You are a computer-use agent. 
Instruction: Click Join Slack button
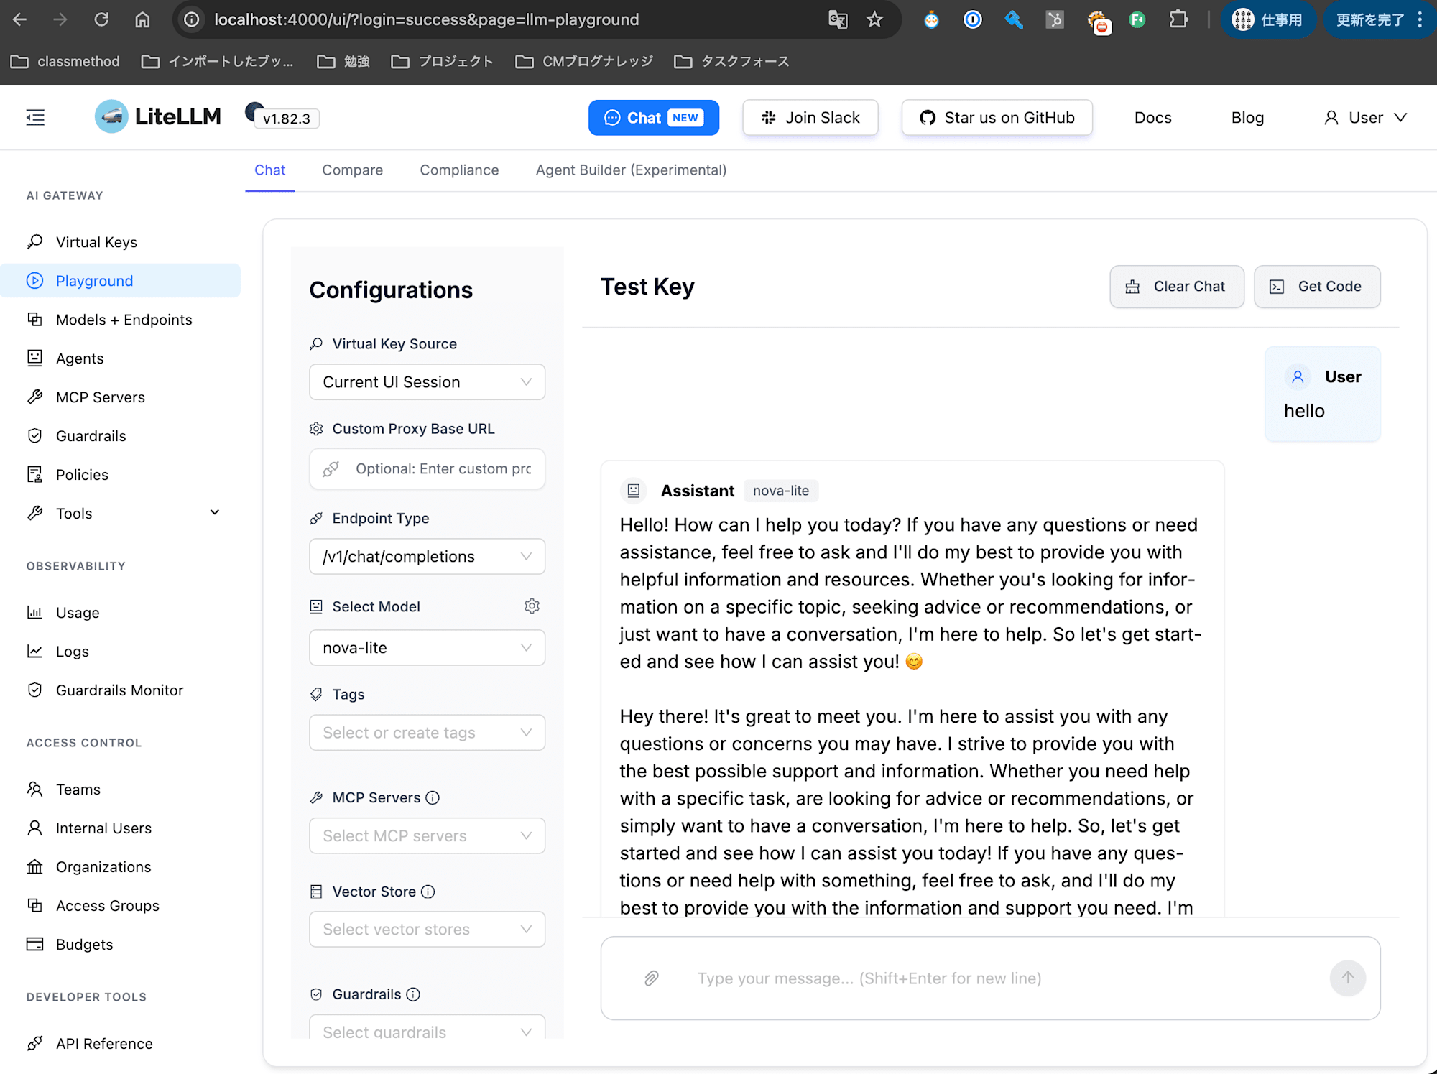coord(810,118)
